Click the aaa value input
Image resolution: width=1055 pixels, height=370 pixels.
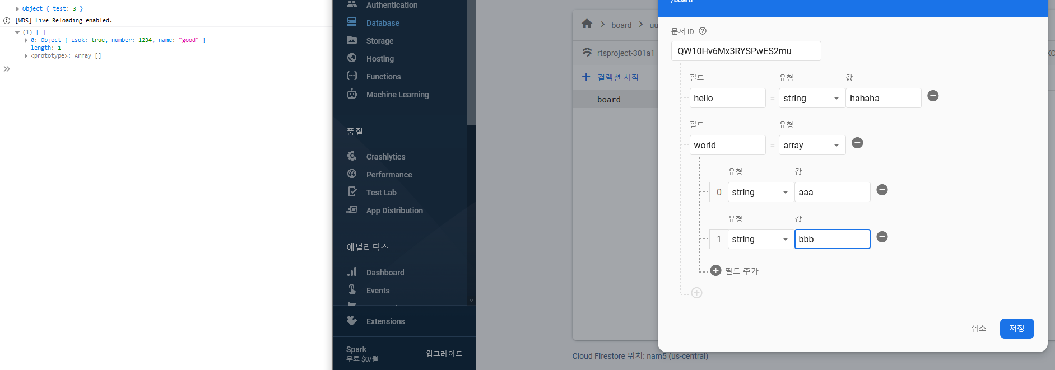[832, 192]
